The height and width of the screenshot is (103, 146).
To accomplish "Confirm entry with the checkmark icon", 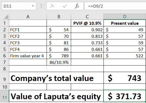I will (x=65, y=6).
